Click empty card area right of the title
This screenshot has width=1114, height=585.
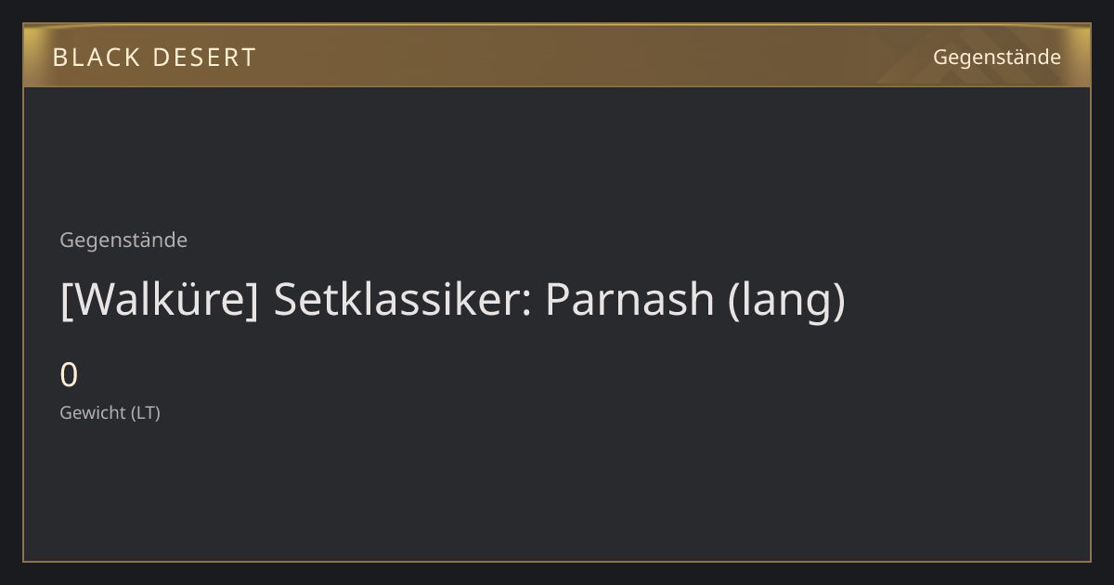[965, 299]
